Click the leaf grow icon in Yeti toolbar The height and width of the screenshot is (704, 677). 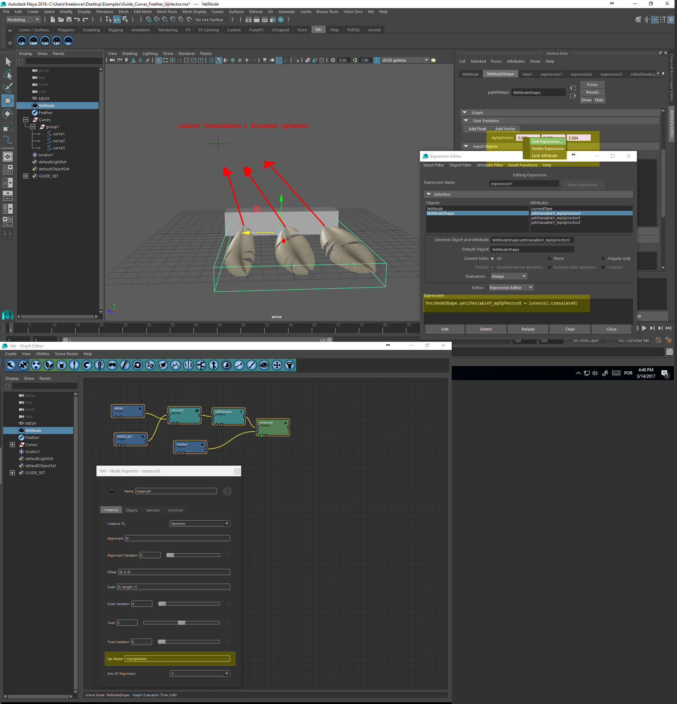coord(49,365)
